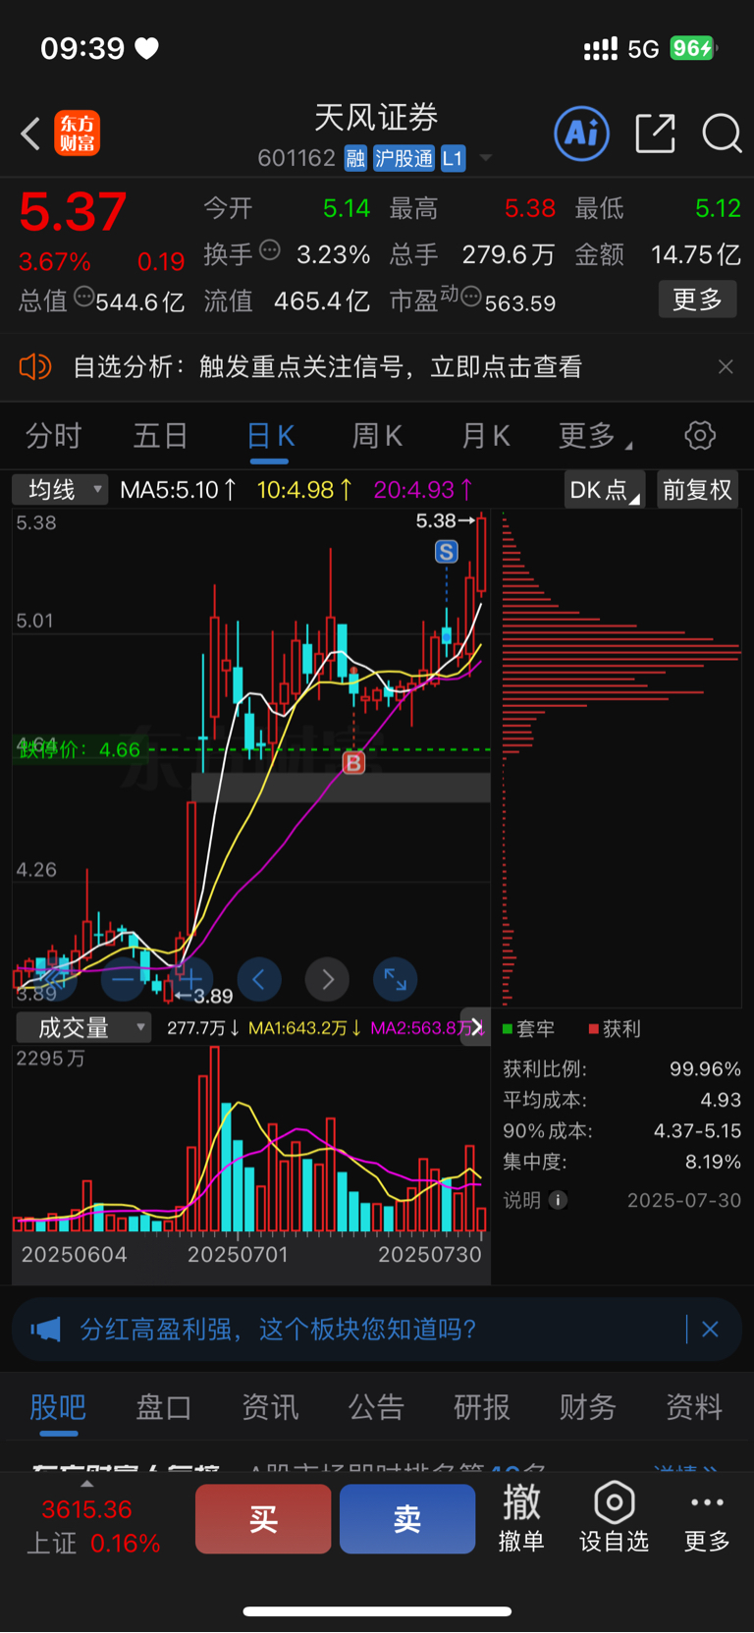The height and width of the screenshot is (1633, 754).
Task: Open the bottom 更多 three-dot menu
Action: (707, 1520)
